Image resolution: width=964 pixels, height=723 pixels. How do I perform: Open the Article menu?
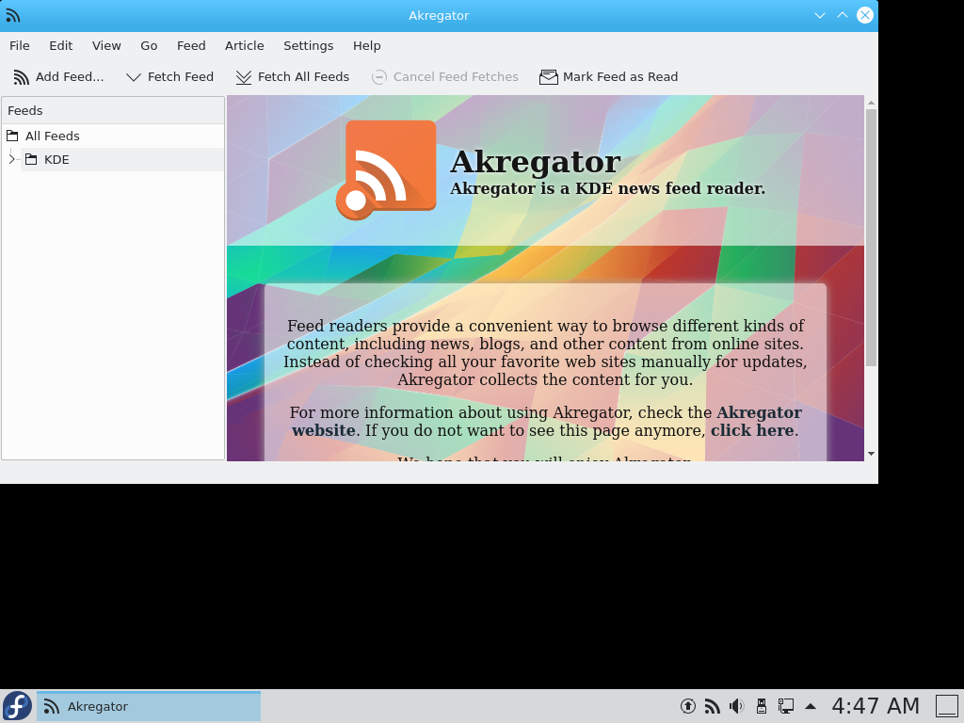(244, 45)
